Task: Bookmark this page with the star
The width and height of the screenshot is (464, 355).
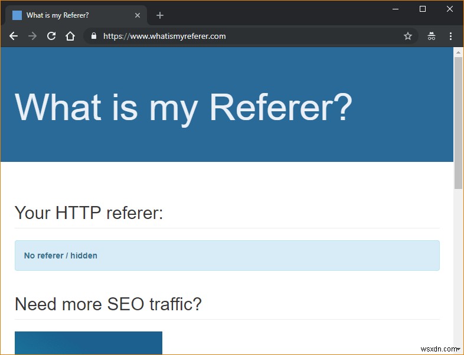Action: tap(408, 36)
